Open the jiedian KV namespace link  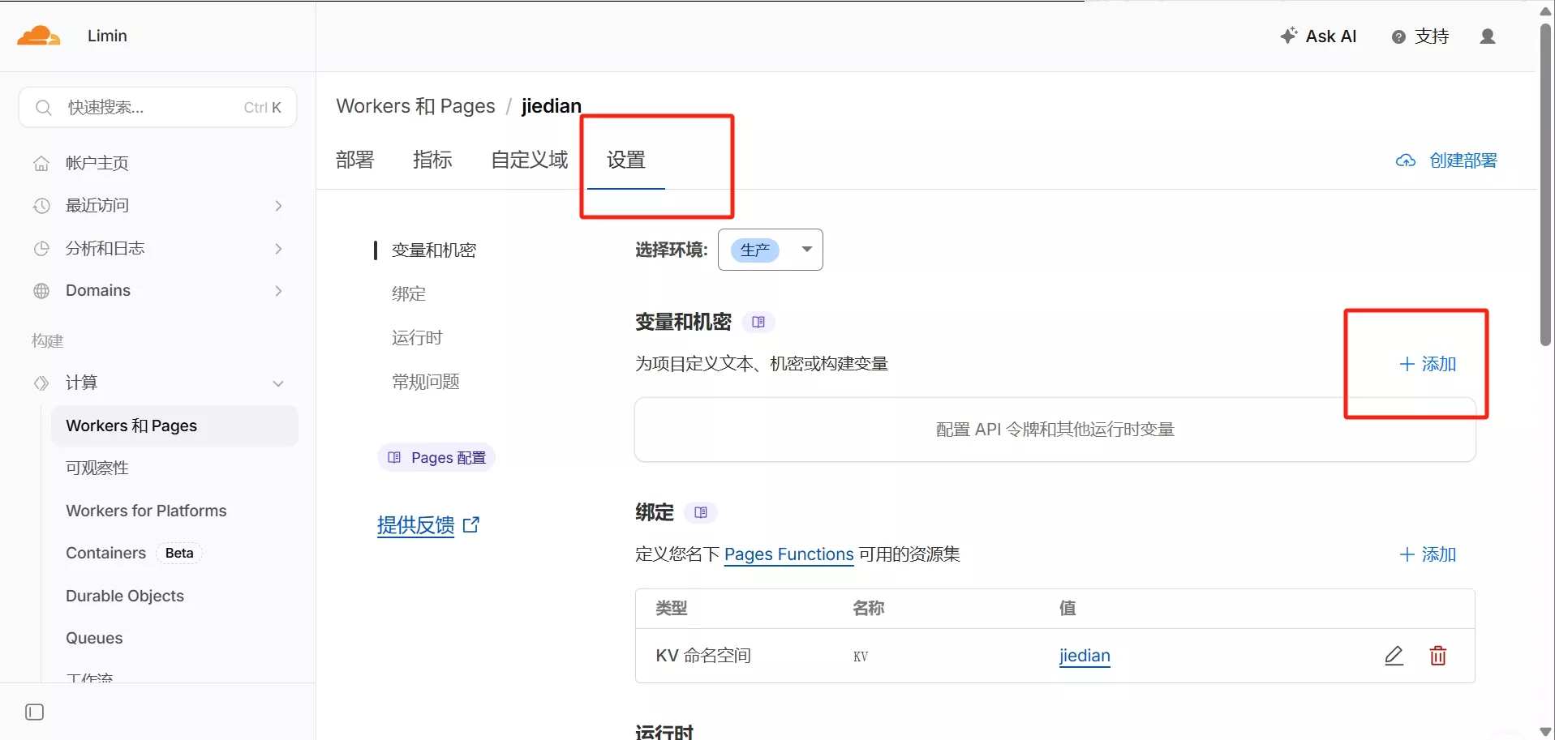click(x=1085, y=656)
